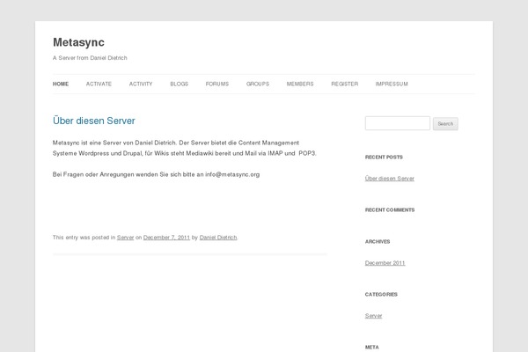Open the December 2011 archive link
The width and height of the screenshot is (528, 352).
385,263
